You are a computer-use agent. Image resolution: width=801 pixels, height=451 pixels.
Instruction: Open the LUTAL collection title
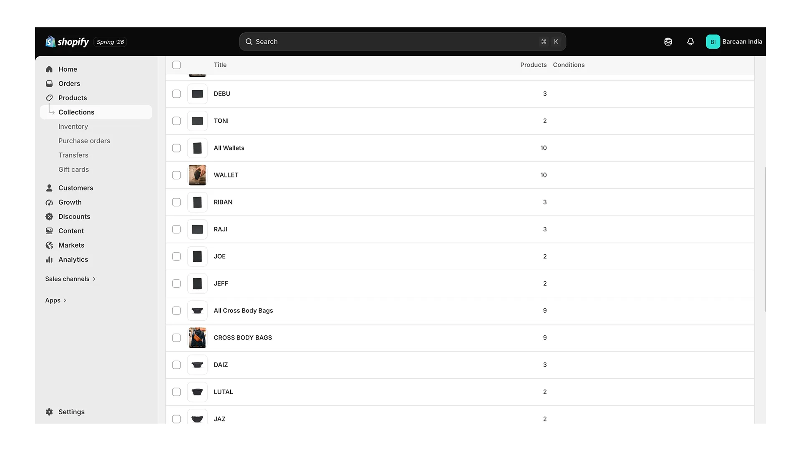pyautogui.click(x=223, y=392)
